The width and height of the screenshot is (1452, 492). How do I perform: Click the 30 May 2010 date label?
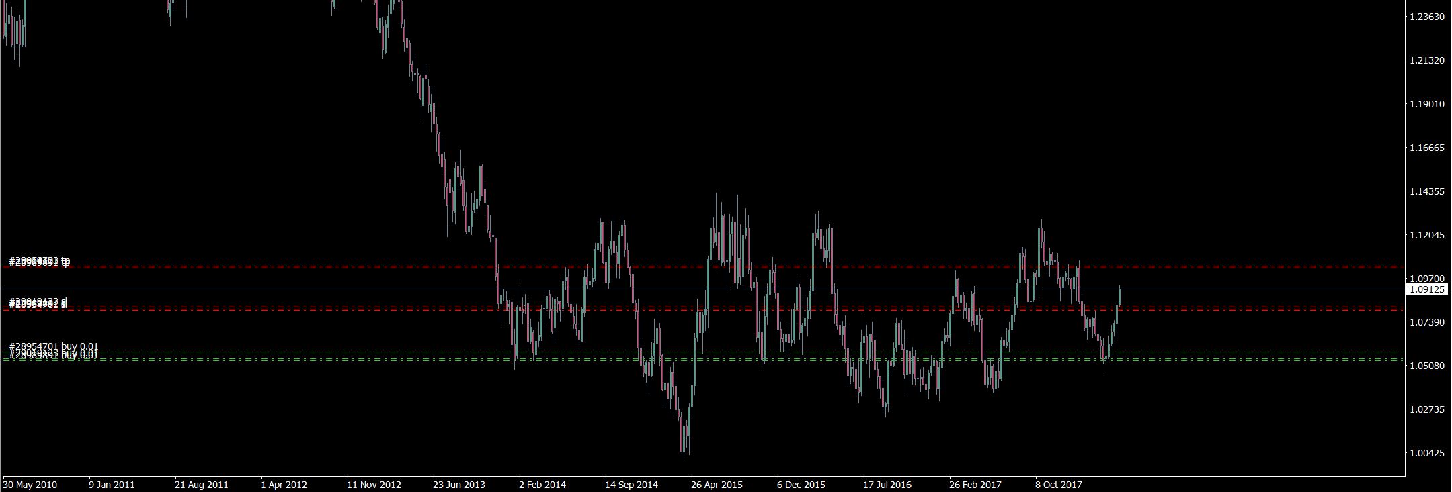(x=30, y=484)
